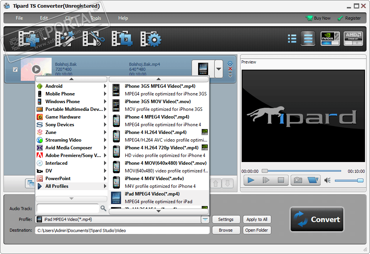Open file settings gear icon
Viewport: 370px width, 254px height.
coord(230,63)
